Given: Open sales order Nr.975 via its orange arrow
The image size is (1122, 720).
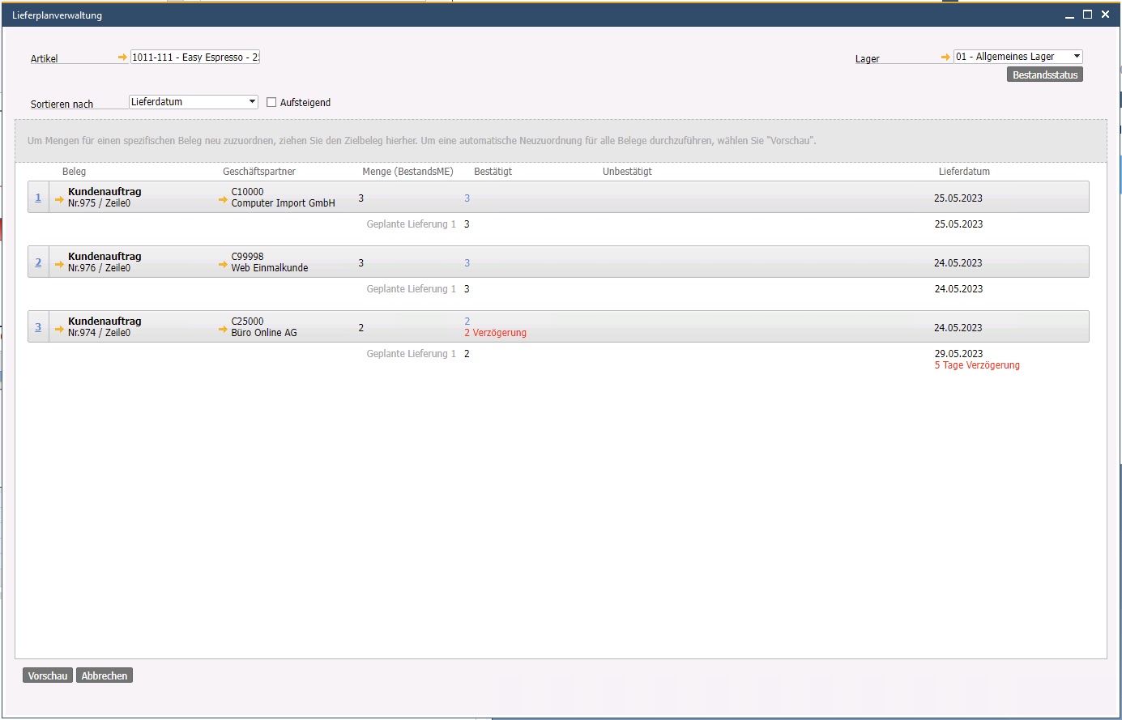Looking at the screenshot, I should coord(59,199).
